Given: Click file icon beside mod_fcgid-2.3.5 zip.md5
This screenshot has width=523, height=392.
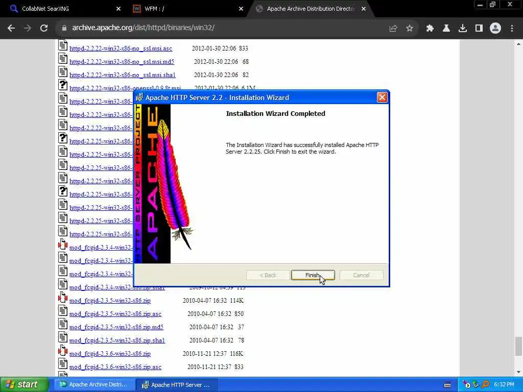Looking at the screenshot, I should pyautogui.click(x=63, y=324).
